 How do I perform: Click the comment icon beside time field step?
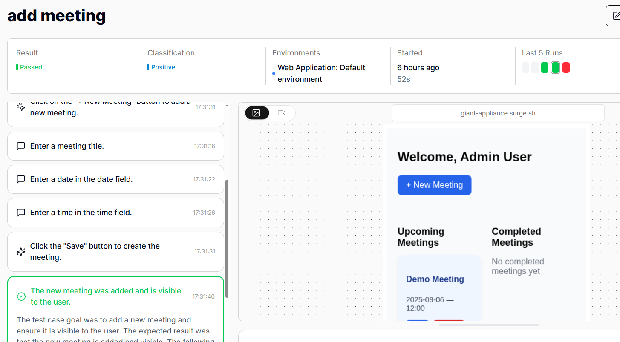pyautogui.click(x=21, y=213)
